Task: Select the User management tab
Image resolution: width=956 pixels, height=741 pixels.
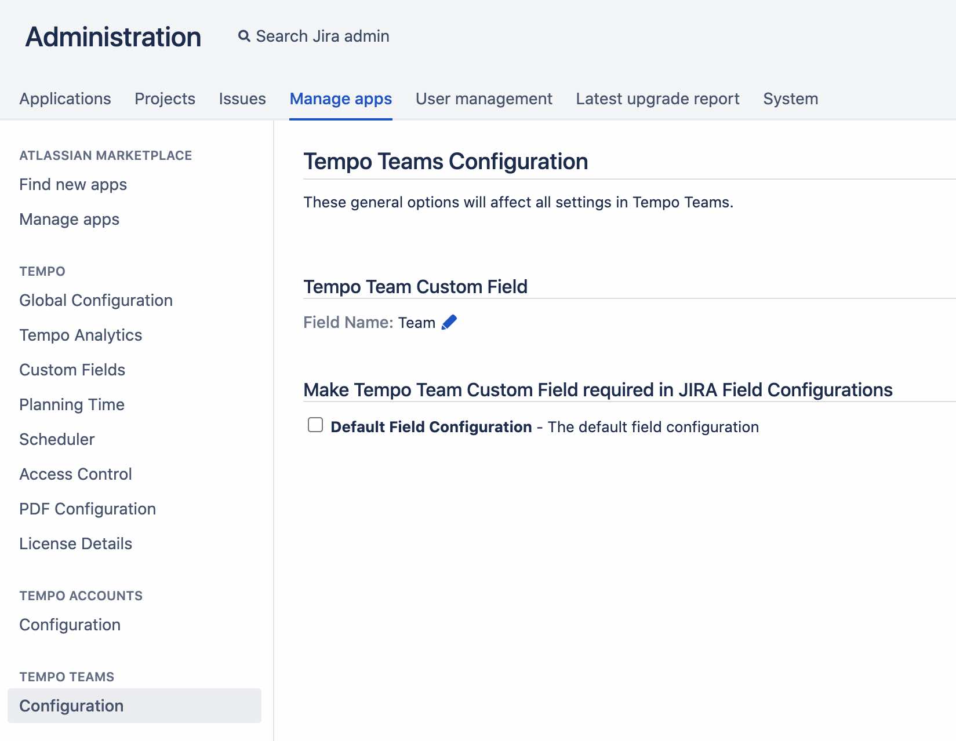Action: (484, 99)
